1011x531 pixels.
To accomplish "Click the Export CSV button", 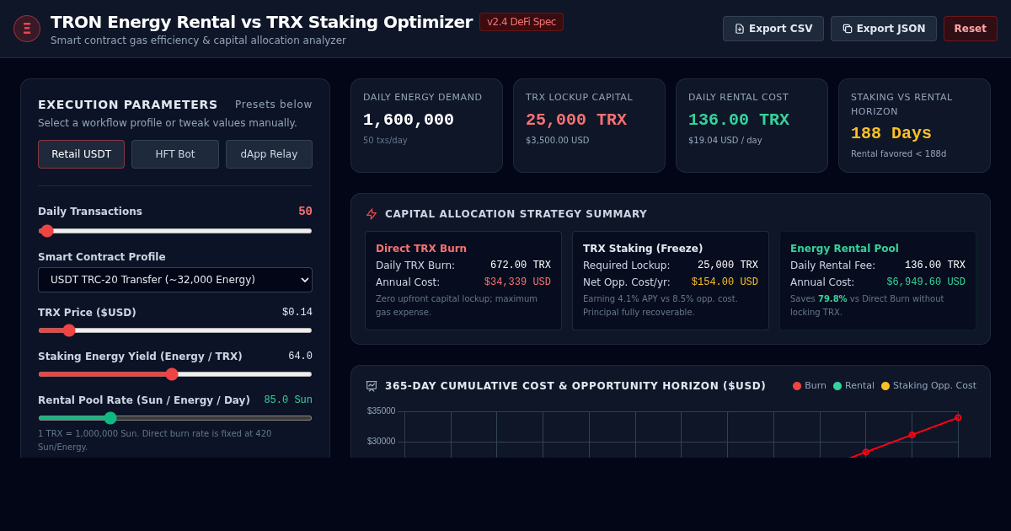I will tap(773, 29).
